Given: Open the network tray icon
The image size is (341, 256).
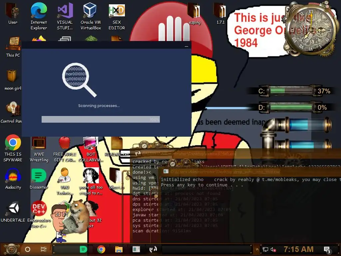Looking at the screenshot, I should 265,249.
